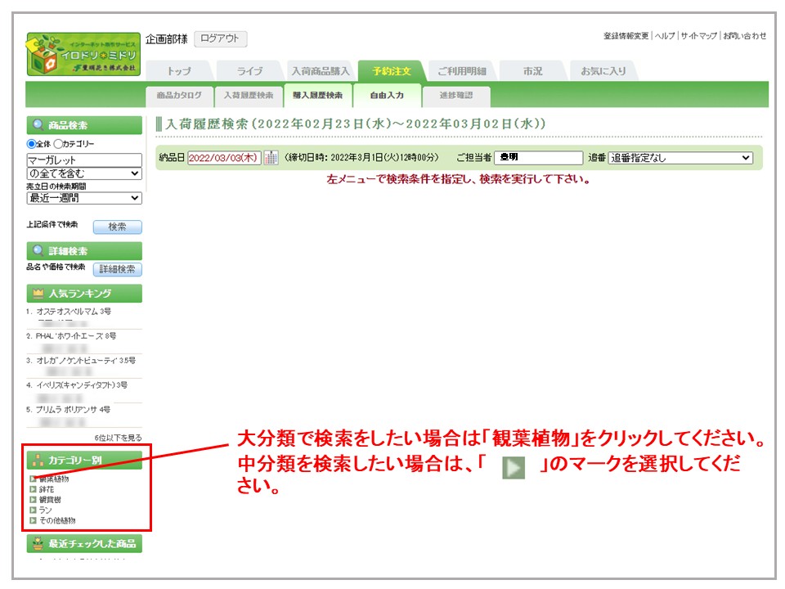The height and width of the screenshot is (589, 785).
Task: Click the arrow icon beside その他植物
Action: (x=33, y=520)
